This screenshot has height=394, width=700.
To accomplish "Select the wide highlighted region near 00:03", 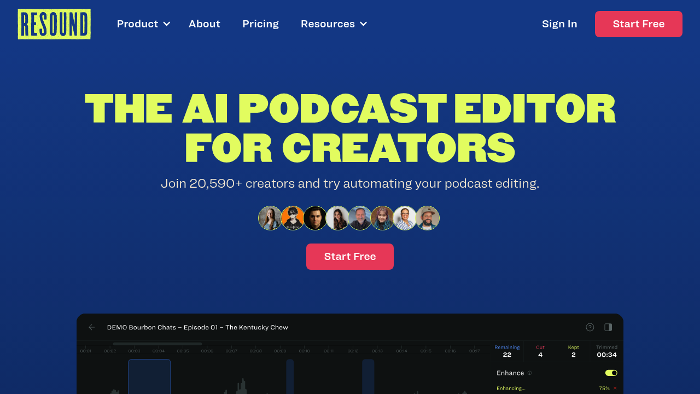I will 149,376.
